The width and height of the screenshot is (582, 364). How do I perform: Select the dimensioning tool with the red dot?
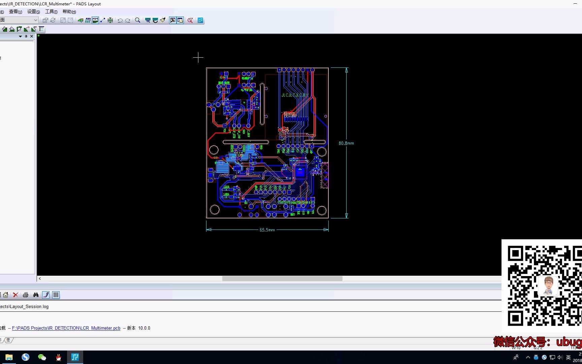tap(27, 29)
